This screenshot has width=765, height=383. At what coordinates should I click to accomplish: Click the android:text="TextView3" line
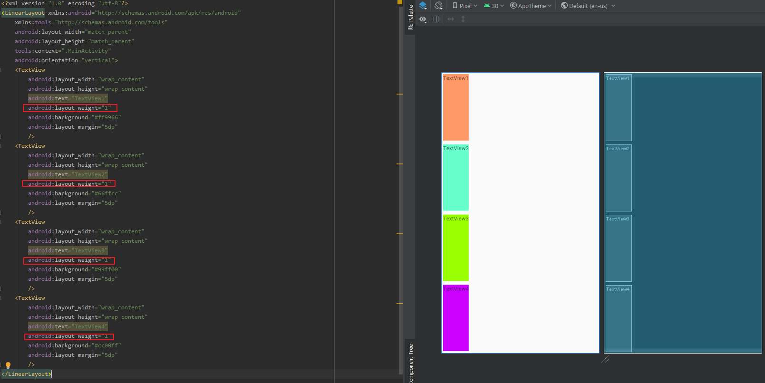[x=68, y=250]
